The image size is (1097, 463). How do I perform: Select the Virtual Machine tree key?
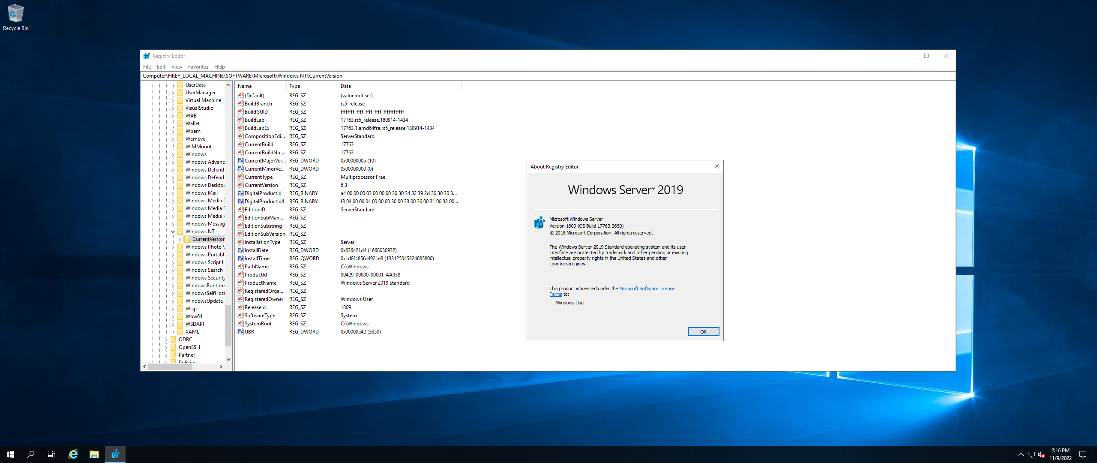(x=203, y=100)
